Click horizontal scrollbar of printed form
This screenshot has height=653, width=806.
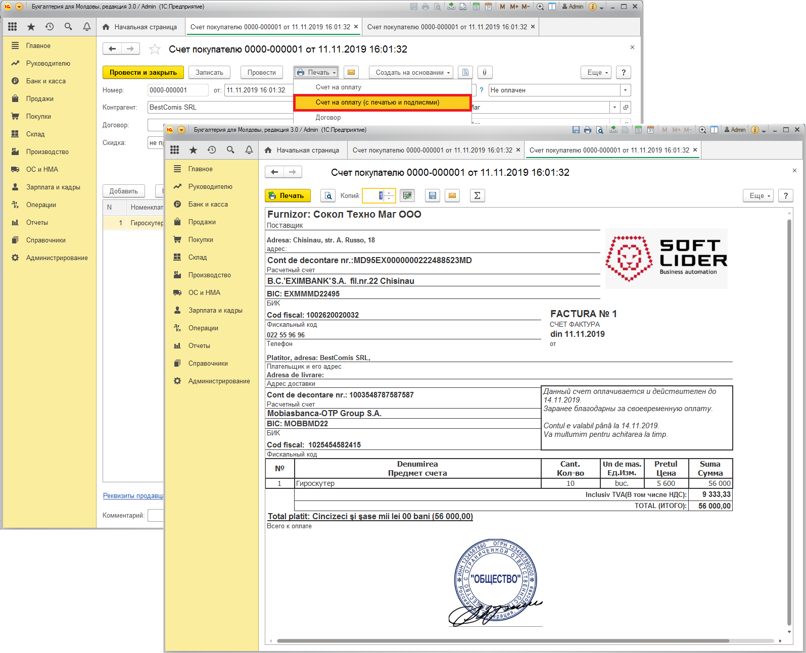[x=503, y=641]
